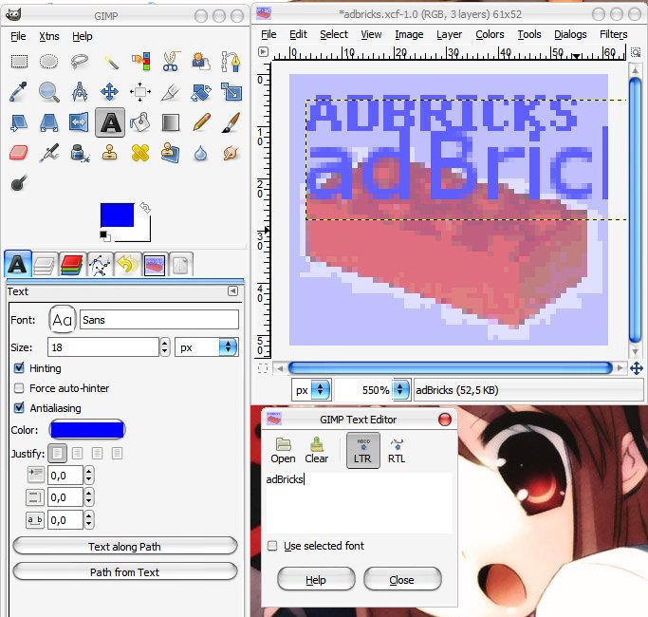Select the Alignment tool
648x617 pixels.
[x=140, y=92]
